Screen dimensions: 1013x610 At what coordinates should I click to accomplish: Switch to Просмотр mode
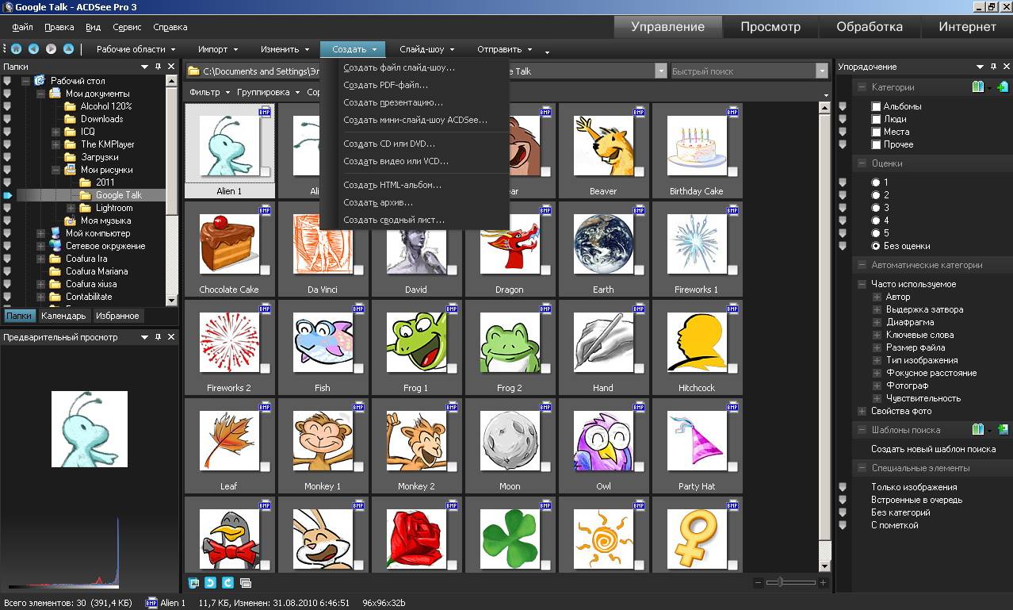(x=770, y=27)
